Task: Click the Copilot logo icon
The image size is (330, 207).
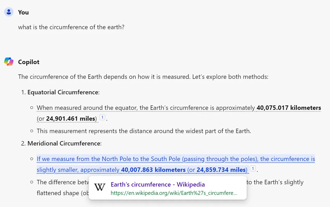Action: click(9, 62)
